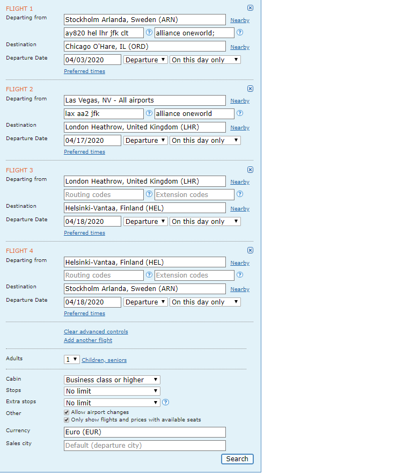Remove Flight 3 using its X icon

250,170
